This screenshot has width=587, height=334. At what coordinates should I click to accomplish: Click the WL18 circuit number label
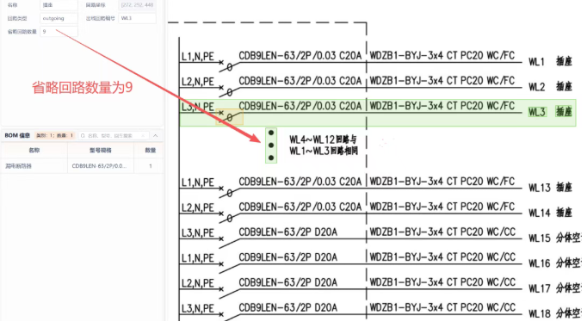(x=539, y=314)
